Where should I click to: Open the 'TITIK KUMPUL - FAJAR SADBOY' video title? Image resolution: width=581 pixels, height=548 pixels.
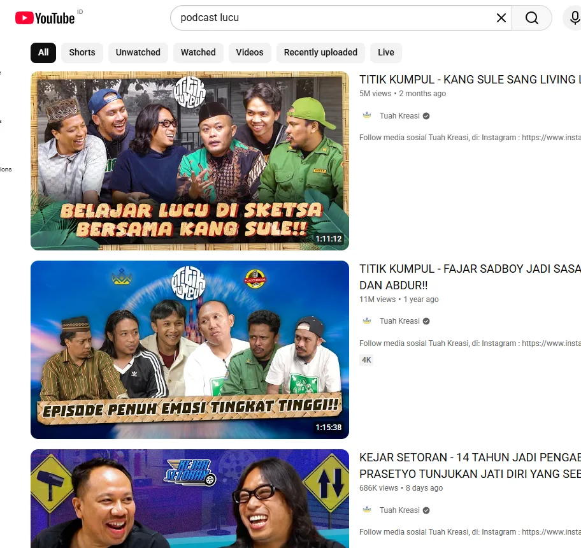click(x=470, y=277)
